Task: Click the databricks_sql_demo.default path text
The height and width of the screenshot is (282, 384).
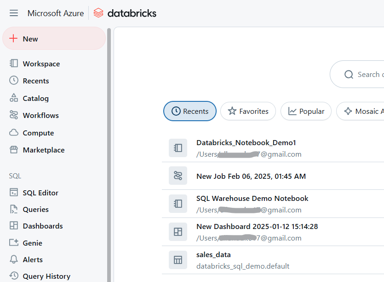Action: click(x=243, y=266)
